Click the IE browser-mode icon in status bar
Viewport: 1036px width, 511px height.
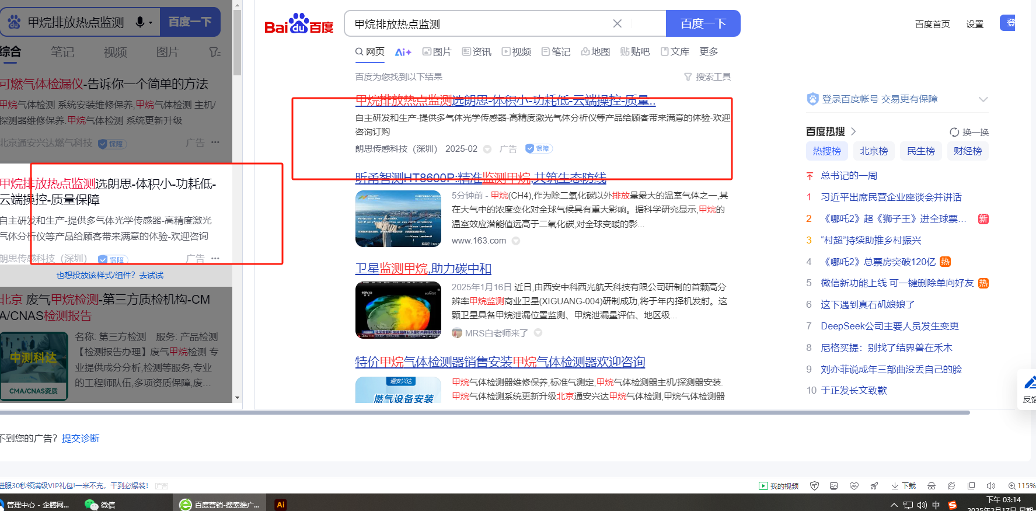[x=951, y=486]
